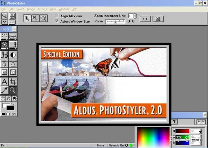
Task: Click the zoom out magnifier button
Action: pos(35,18)
